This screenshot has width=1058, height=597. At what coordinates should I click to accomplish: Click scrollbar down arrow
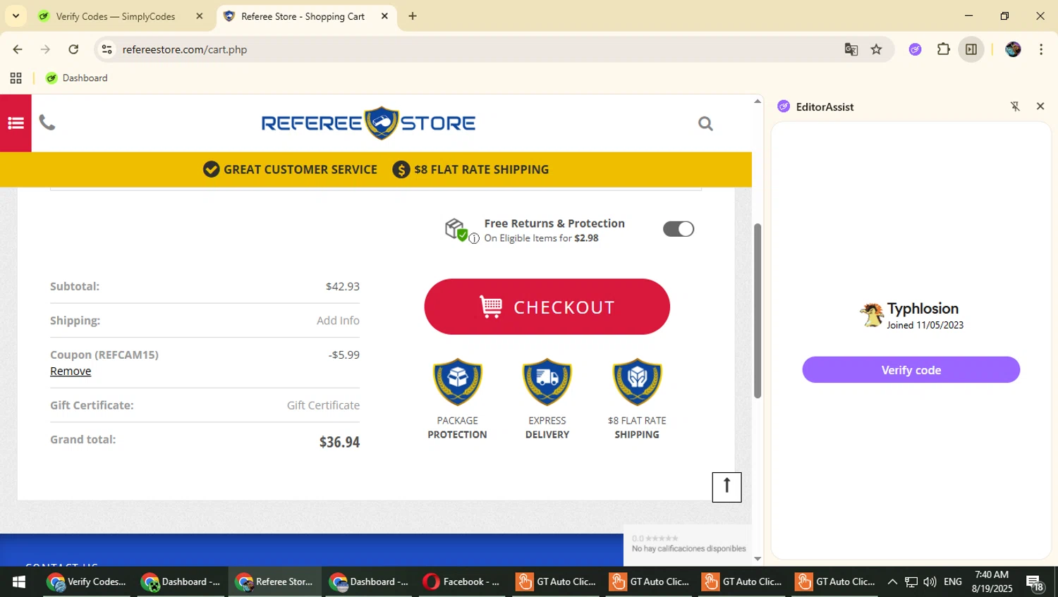pos(758,559)
